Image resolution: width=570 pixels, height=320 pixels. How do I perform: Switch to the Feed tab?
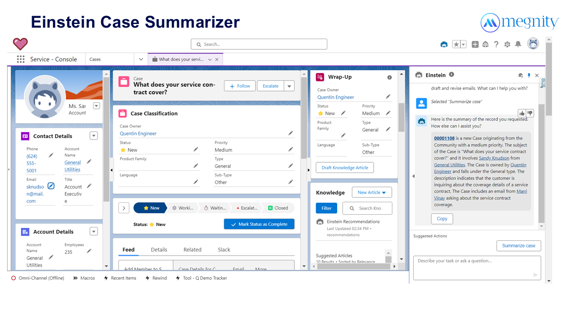(x=128, y=250)
